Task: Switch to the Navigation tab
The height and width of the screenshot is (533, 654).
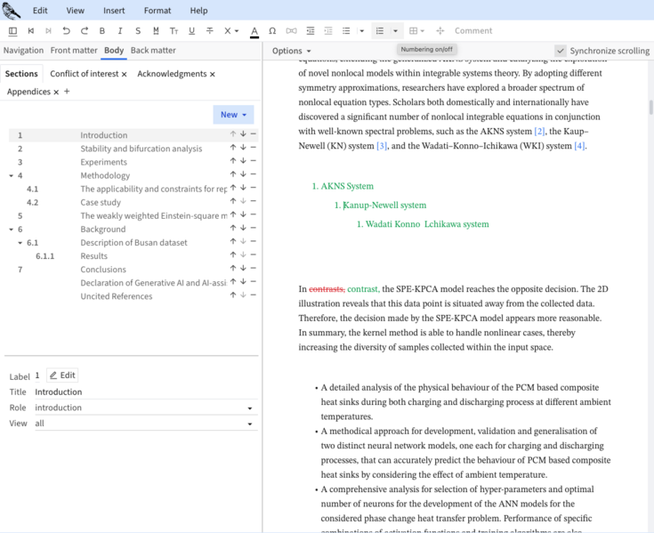Action: [23, 50]
